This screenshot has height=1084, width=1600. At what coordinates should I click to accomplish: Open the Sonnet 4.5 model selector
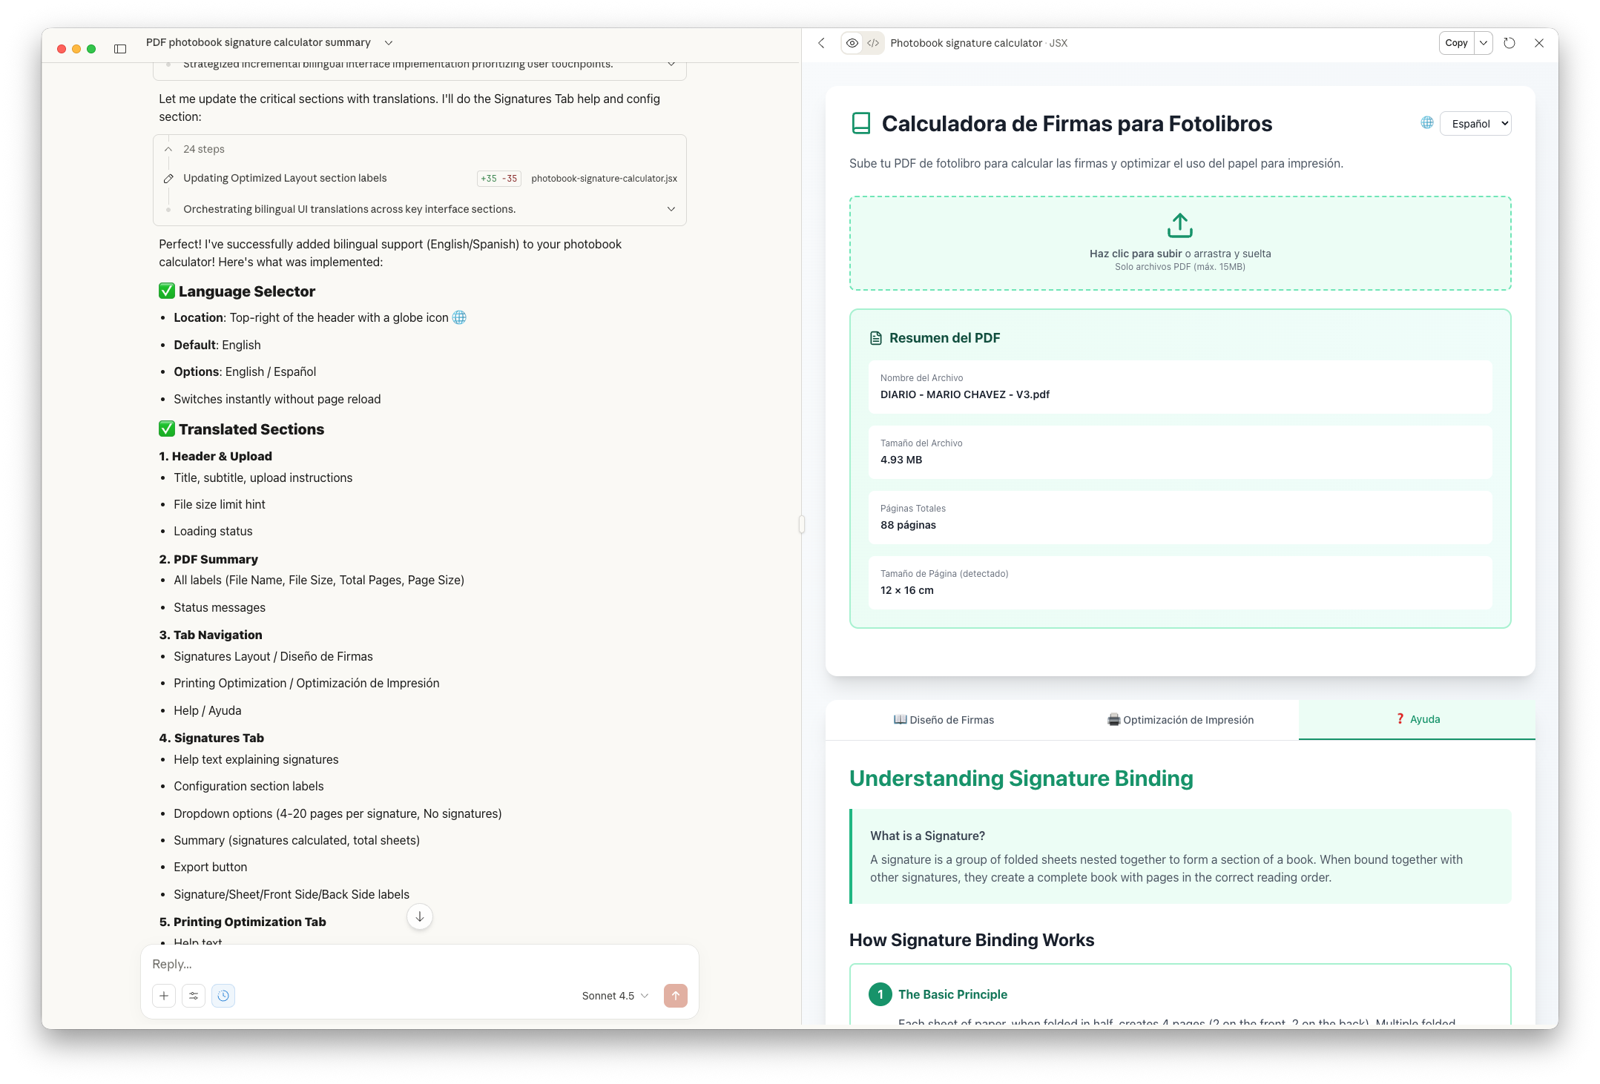[613, 996]
